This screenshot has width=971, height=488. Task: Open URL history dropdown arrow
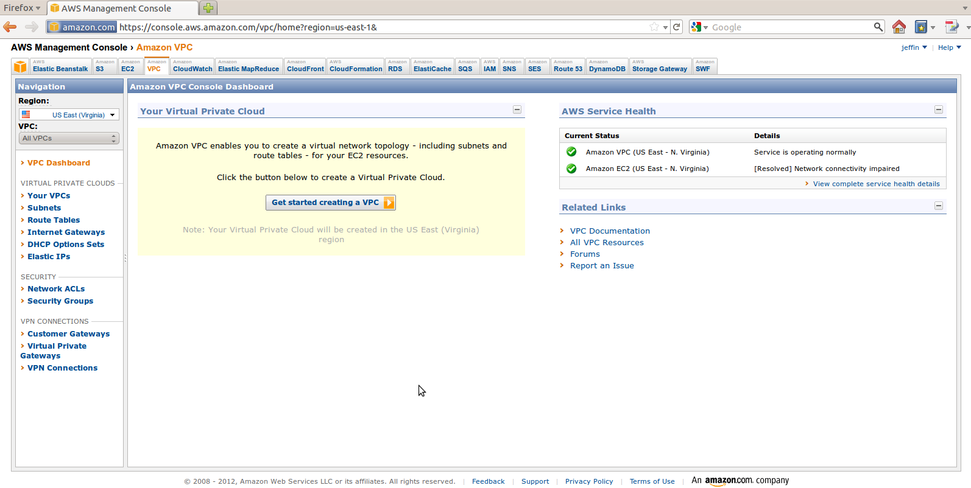(x=665, y=27)
